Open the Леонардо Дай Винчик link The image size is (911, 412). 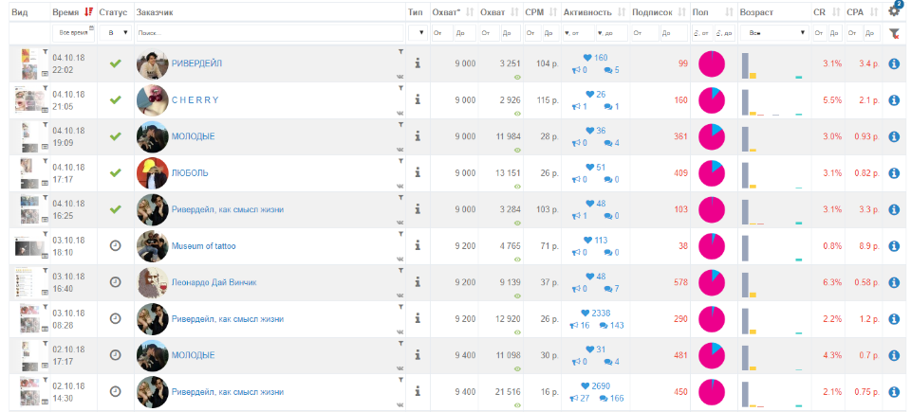pos(214,282)
